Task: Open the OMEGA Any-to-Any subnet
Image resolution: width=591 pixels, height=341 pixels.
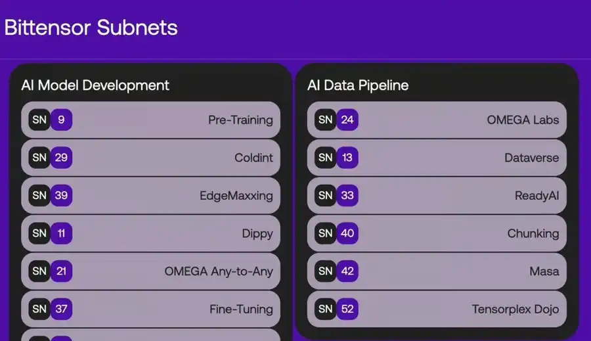Action: pos(218,271)
